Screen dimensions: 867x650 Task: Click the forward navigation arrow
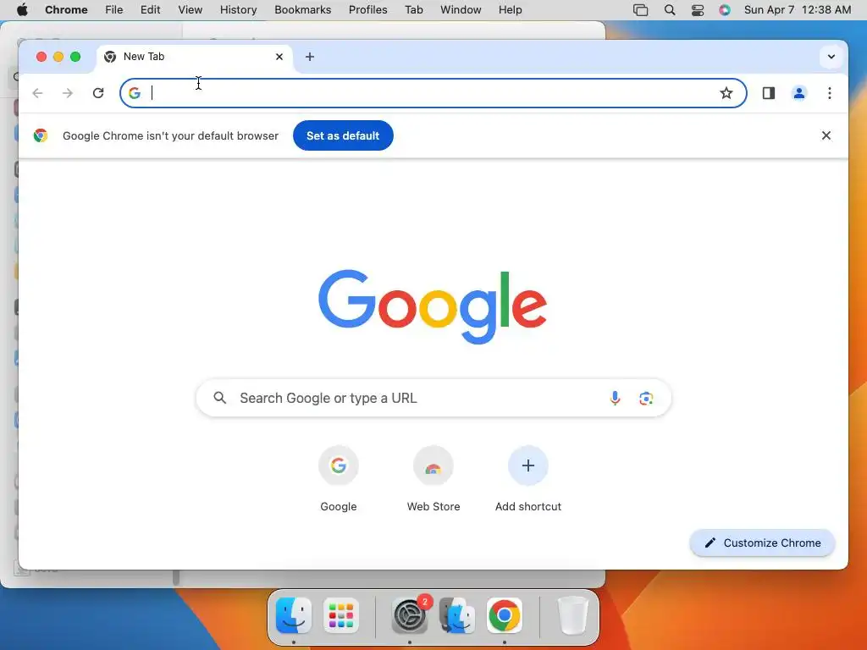click(x=68, y=93)
